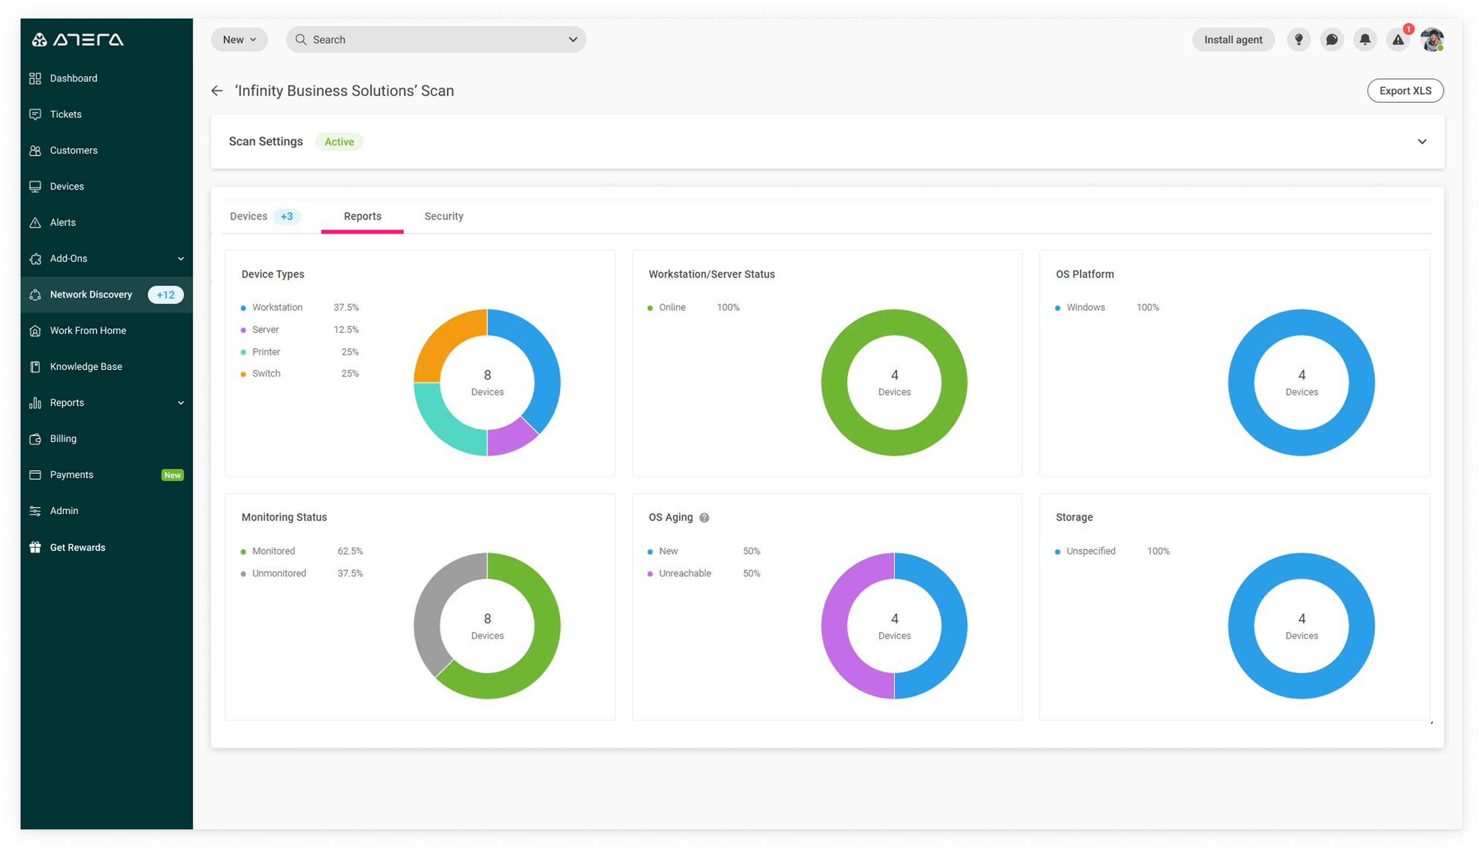
Task: Open Tickets in the sidebar
Action: (x=107, y=114)
